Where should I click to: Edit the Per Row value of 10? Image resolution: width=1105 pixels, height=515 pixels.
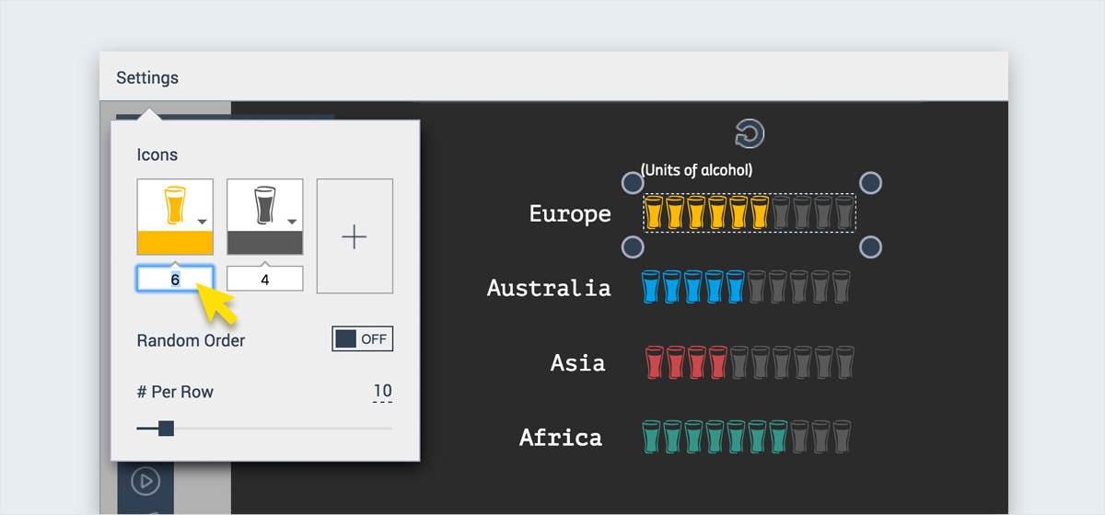tap(381, 392)
